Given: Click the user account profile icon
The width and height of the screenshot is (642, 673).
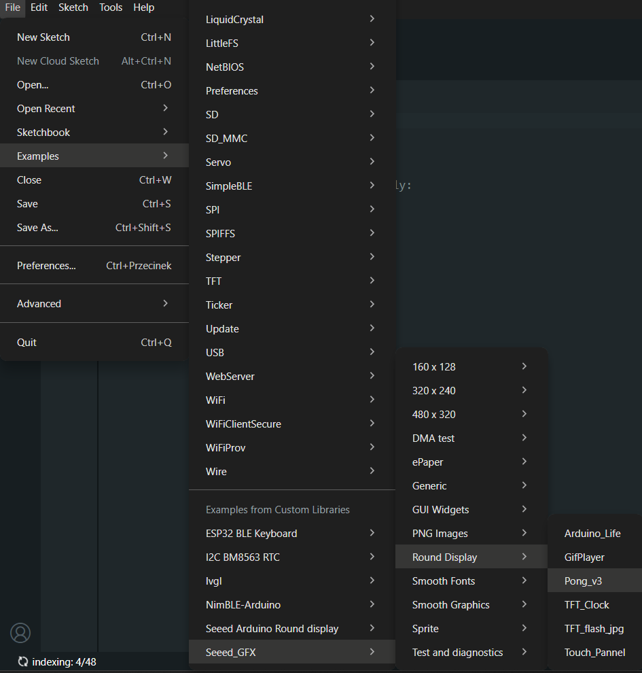Looking at the screenshot, I should click(x=20, y=632).
